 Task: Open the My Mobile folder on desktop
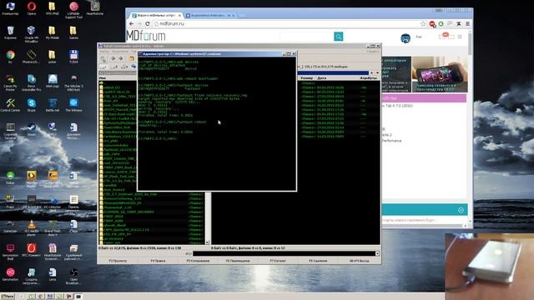[x=52, y=32]
